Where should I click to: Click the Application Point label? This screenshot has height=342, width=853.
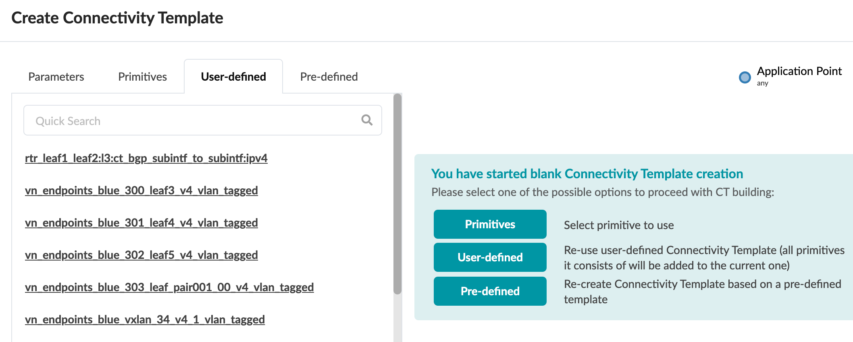(799, 71)
